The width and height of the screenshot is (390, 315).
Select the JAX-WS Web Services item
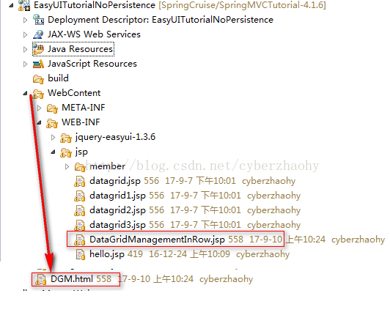pyautogui.click(x=94, y=34)
